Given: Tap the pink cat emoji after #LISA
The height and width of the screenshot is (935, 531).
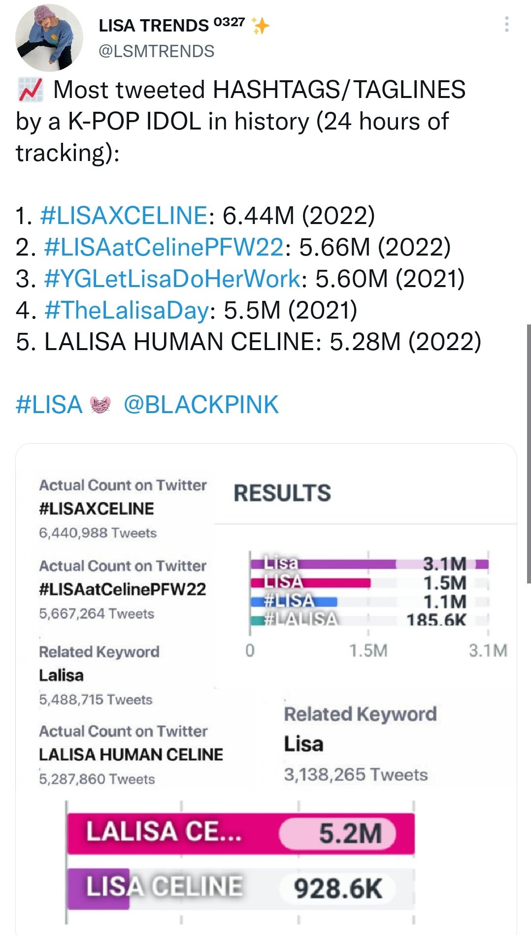Looking at the screenshot, I should click(100, 405).
